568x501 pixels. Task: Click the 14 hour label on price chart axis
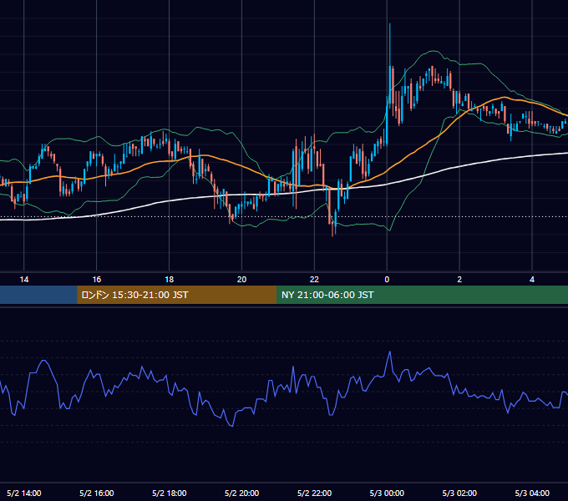pos(24,280)
